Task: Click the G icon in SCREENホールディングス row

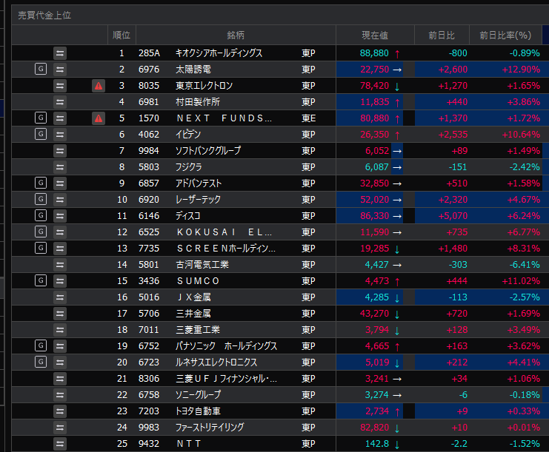Action: tap(41, 248)
